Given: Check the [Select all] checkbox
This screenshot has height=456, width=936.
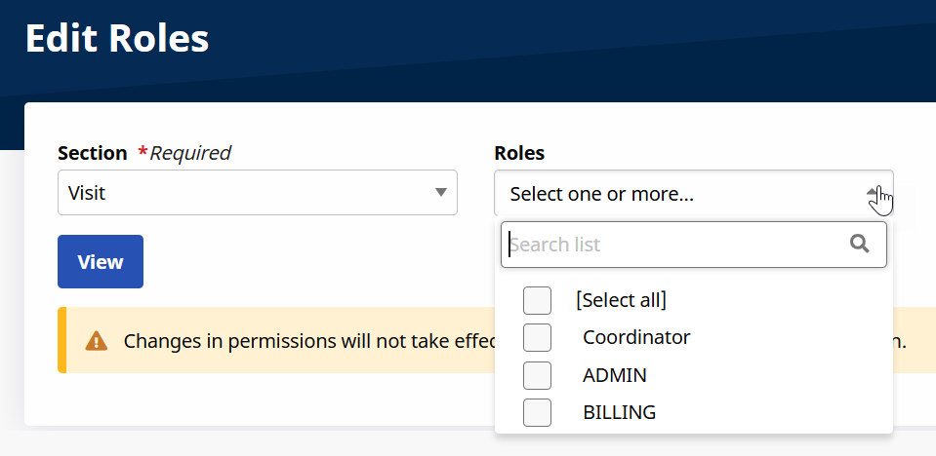Looking at the screenshot, I should click(x=537, y=300).
